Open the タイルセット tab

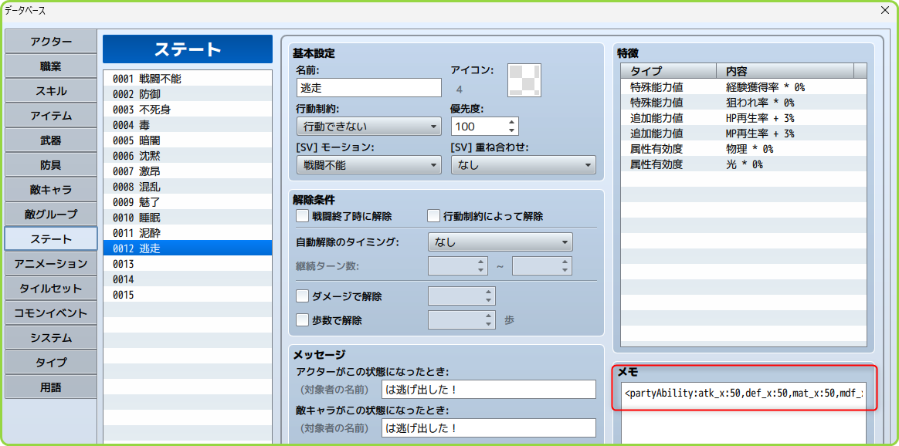pyautogui.click(x=51, y=289)
